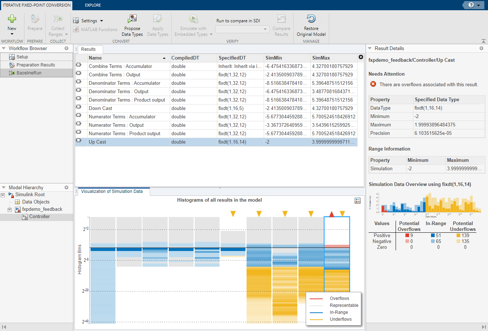The width and height of the screenshot is (488, 331).
Task: Select the ITERATIVE FIXED-POINT CONVERSION tab
Action: click(x=37, y=5)
